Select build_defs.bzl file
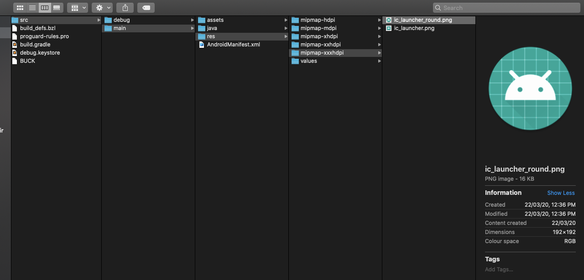The image size is (584, 280). tap(56, 28)
